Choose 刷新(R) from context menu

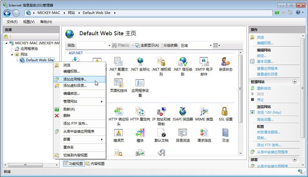(x=80, y=109)
